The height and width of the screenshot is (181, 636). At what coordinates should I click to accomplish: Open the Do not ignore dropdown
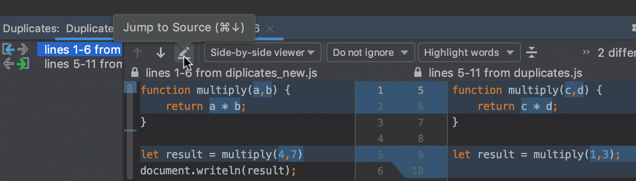[370, 53]
